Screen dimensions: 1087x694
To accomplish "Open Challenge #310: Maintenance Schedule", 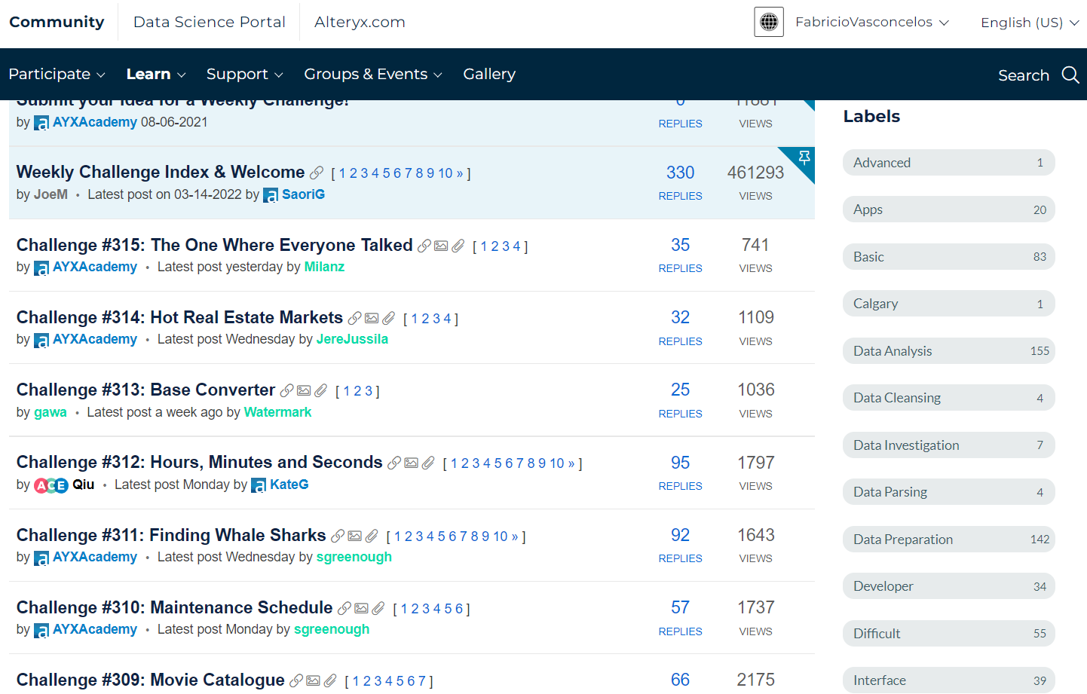I will coord(174,607).
